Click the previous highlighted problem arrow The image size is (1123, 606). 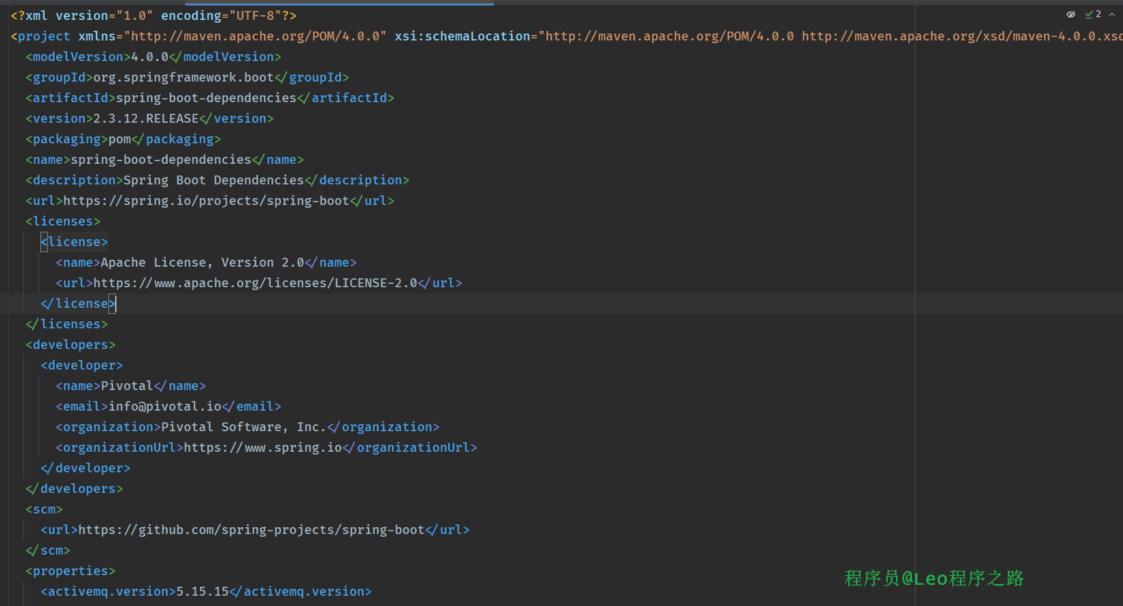click(1111, 14)
